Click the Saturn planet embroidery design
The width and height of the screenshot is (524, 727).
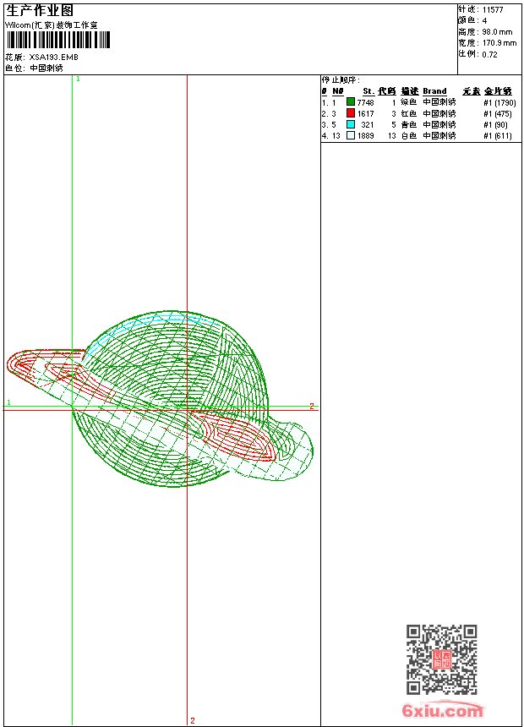(x=160, y=399)
